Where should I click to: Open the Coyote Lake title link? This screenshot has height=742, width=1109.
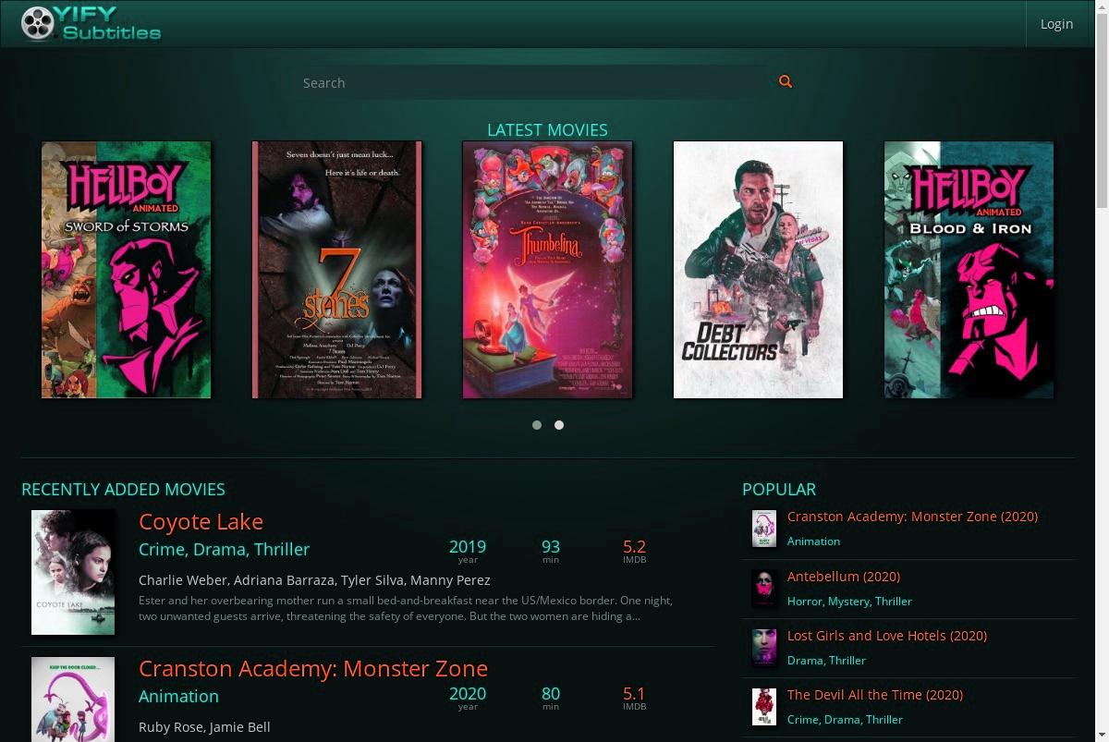pos(201,522)
